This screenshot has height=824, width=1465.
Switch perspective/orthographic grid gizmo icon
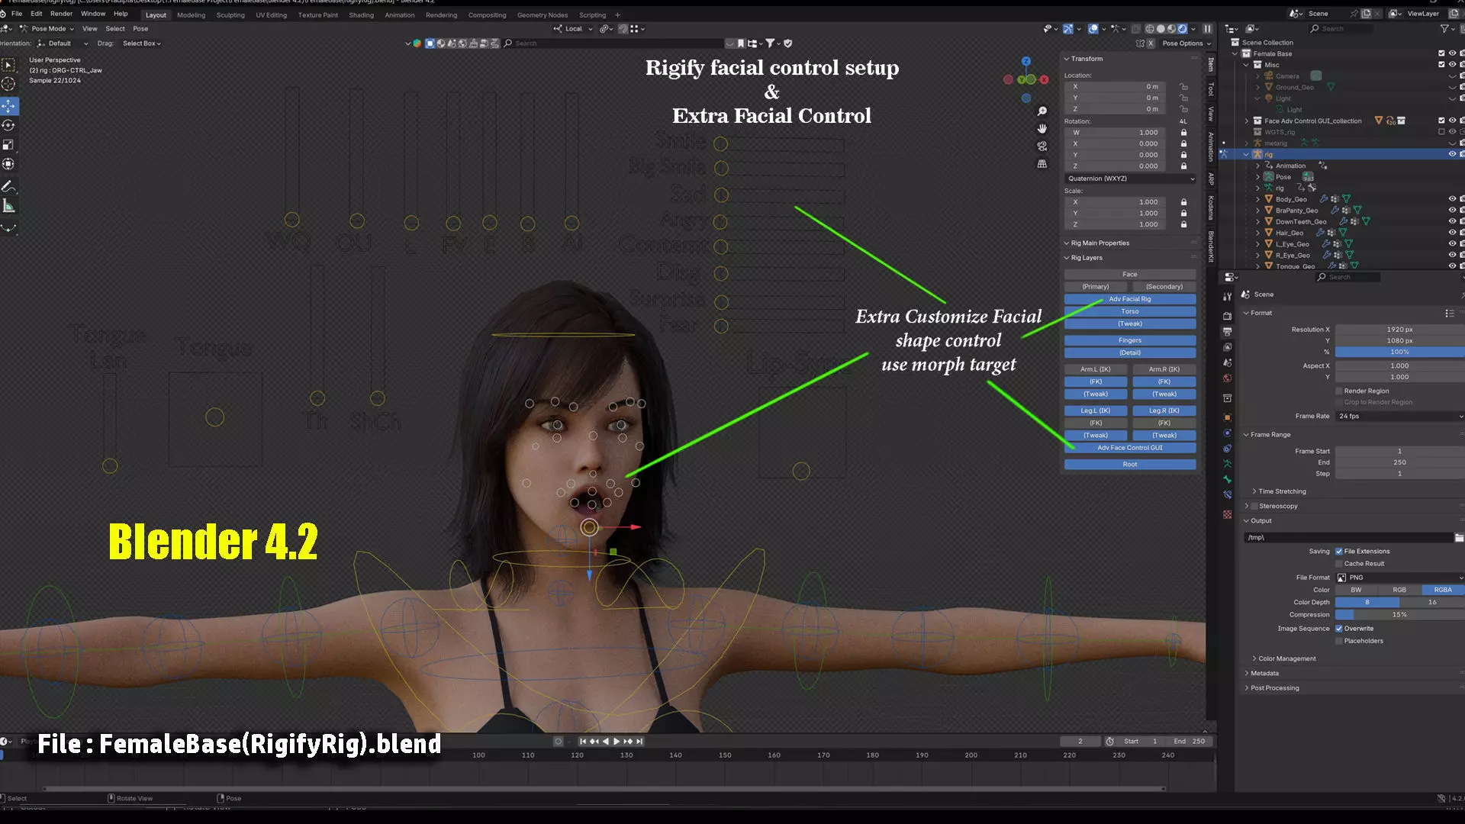click(1042, 164)
